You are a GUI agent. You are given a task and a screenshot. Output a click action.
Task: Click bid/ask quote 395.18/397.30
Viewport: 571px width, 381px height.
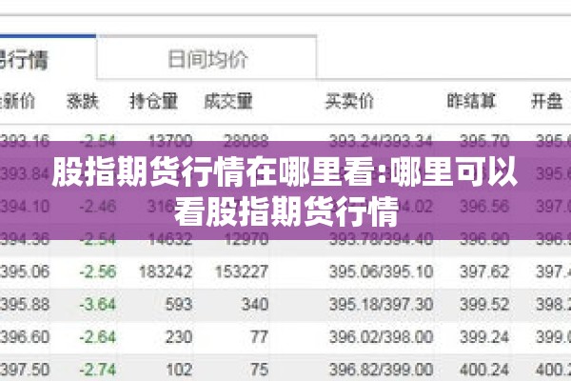coord(381,304)
